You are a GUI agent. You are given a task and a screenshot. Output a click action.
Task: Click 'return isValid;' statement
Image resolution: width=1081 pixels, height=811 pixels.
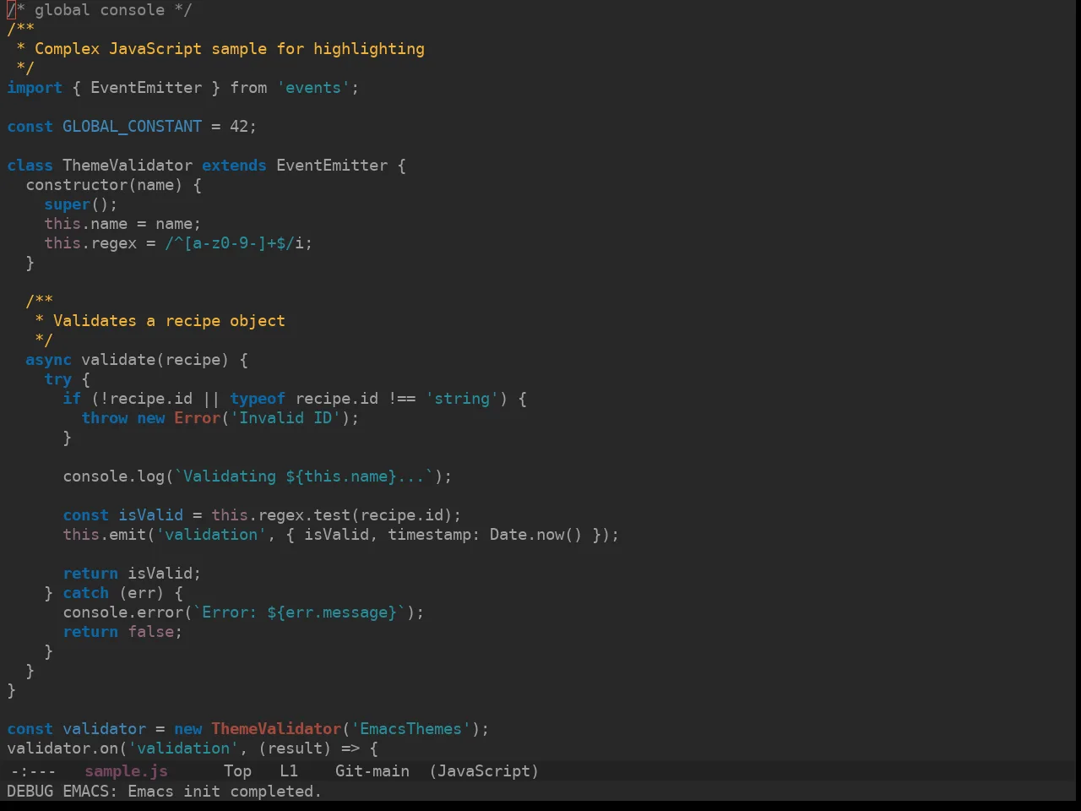[132, 574]
